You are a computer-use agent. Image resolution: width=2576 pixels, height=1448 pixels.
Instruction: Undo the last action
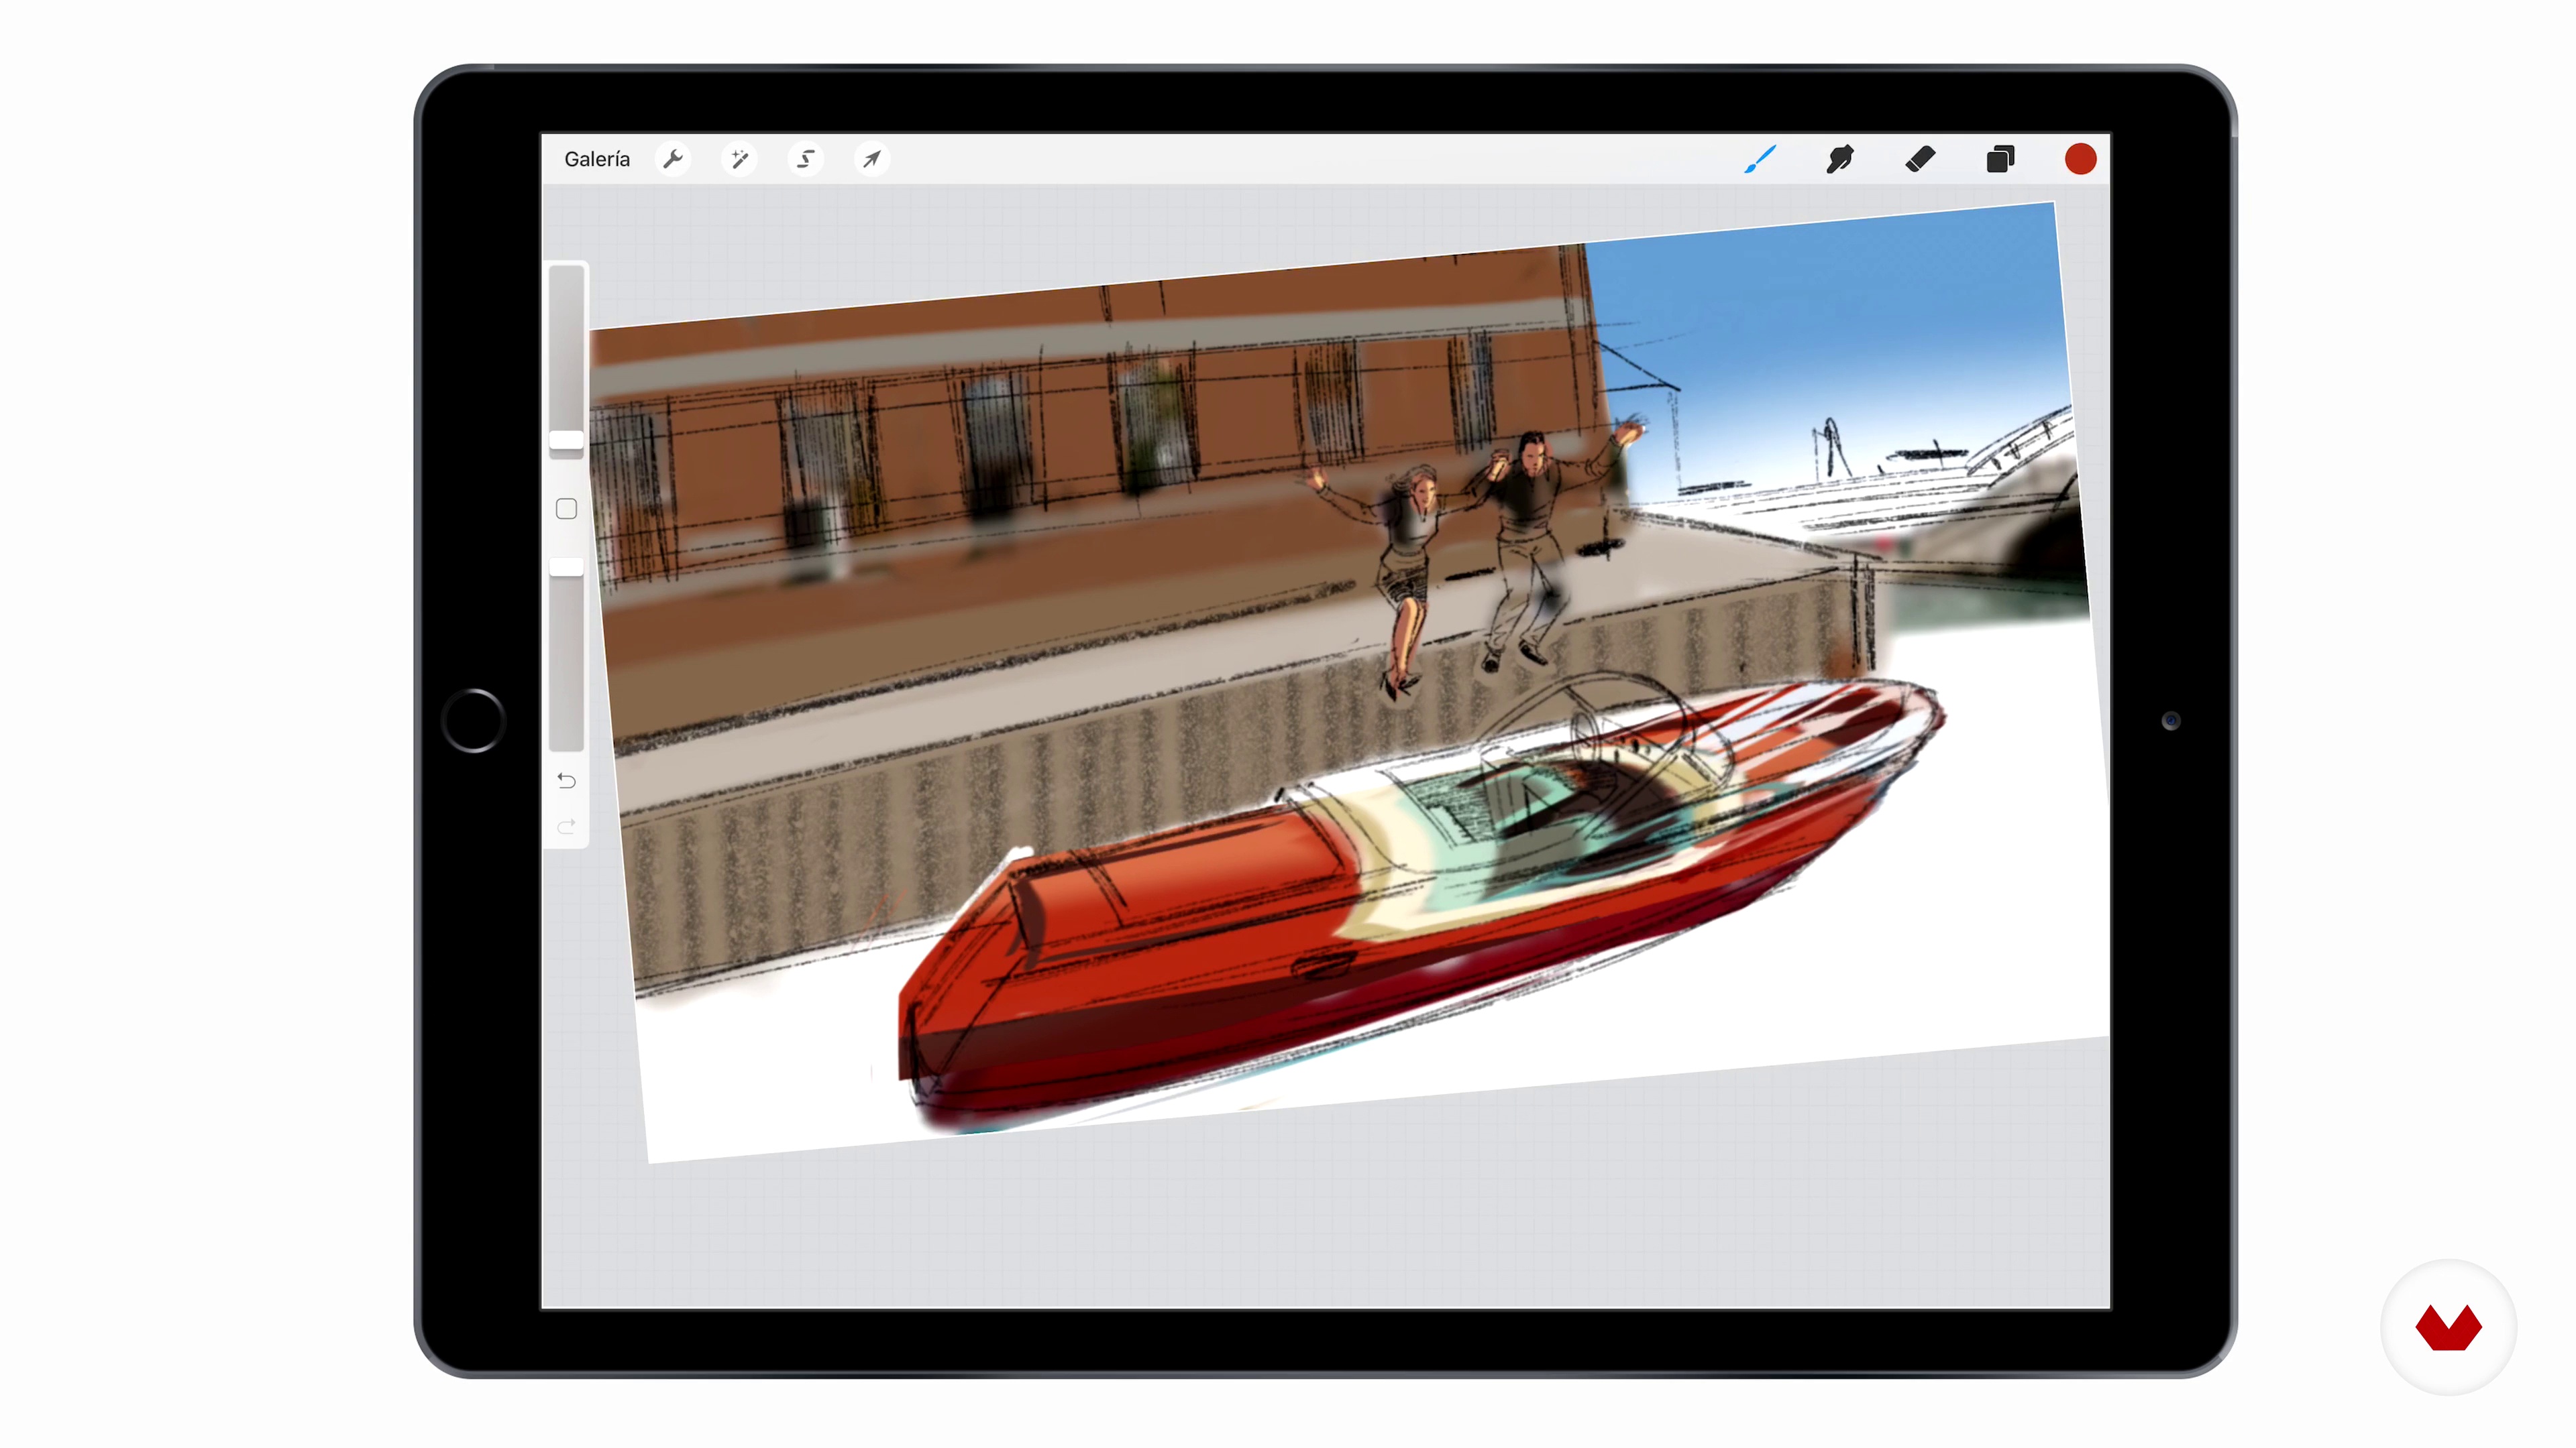566,780
